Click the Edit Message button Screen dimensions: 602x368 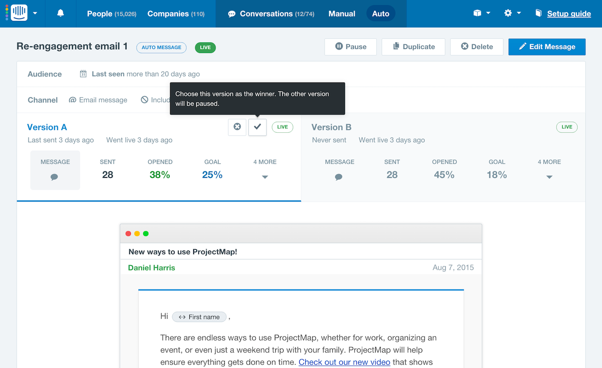(x=547, y=47)
